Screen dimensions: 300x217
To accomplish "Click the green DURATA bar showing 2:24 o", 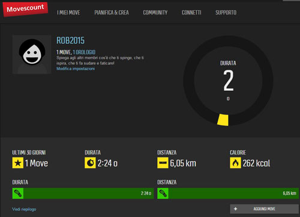I will click(x=83, y=194).
